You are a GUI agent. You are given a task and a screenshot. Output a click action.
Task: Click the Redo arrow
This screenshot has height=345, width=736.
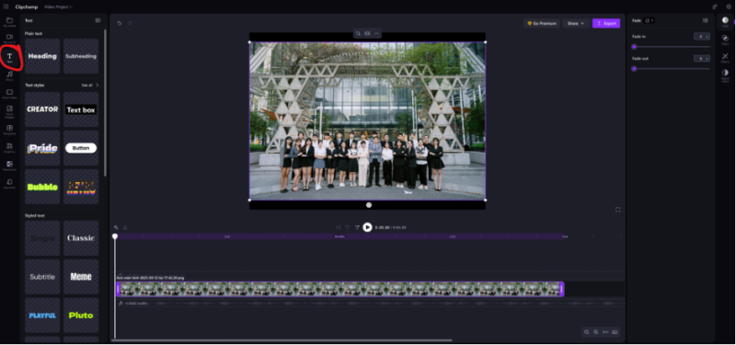(130, 23)
